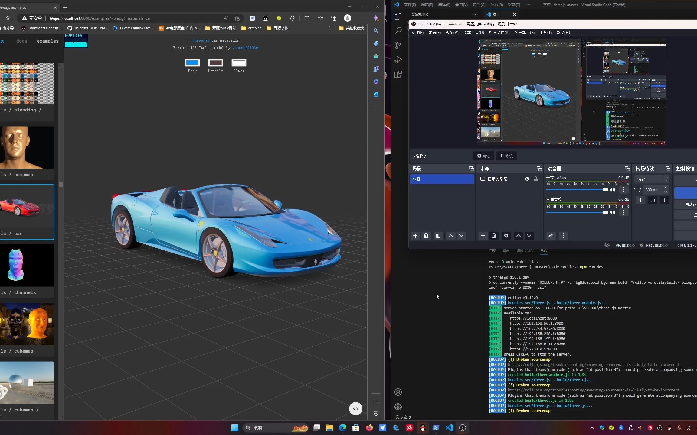Screen dimensions: 697x435
Task: Open VS Code menu bar overflow dots
Action: click(528, 5)
